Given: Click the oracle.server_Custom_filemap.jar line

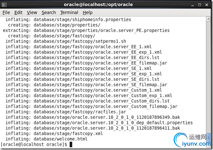Looking at the screenshot, I should (x=91, y=106).
